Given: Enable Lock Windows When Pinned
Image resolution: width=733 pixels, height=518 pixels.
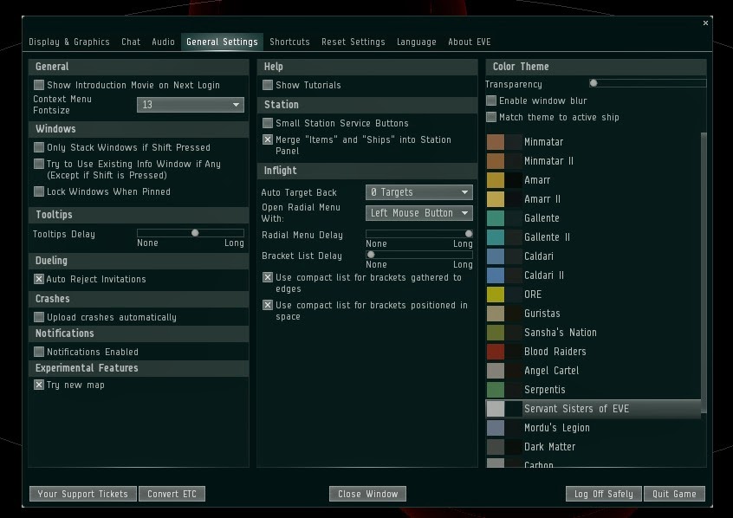Looking at the screenshot, I should coord(39,191).
